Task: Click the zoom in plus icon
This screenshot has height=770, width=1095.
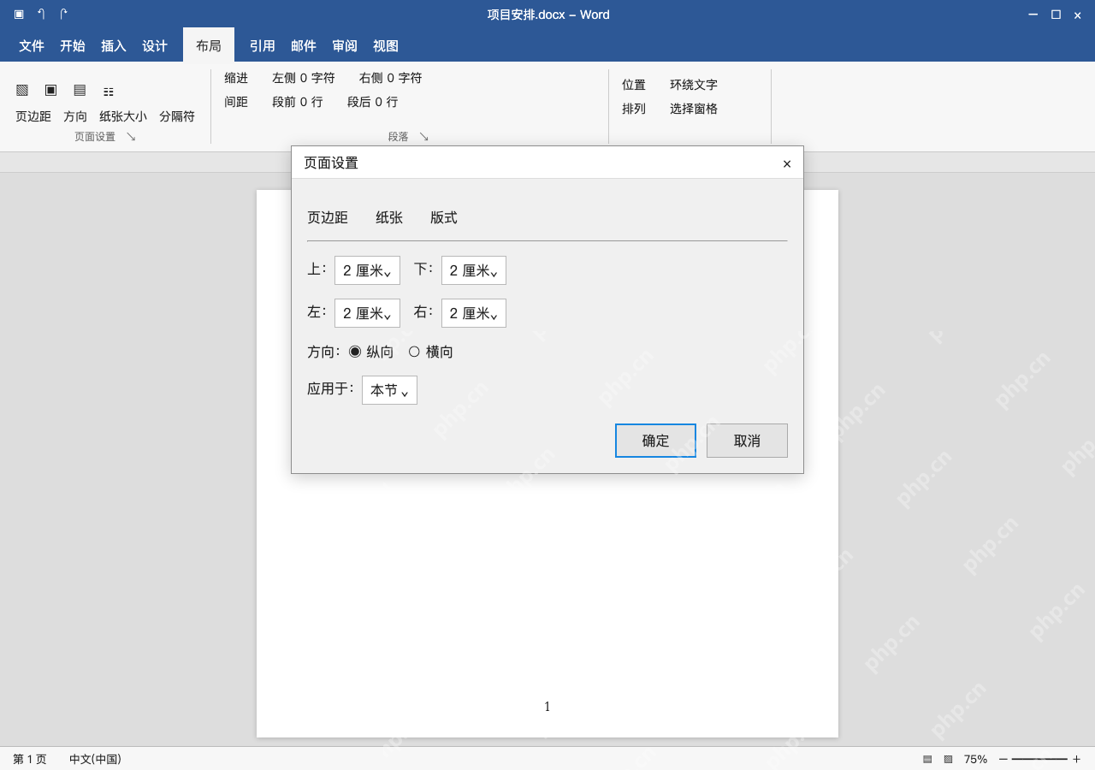Action: click(1076, 759)
